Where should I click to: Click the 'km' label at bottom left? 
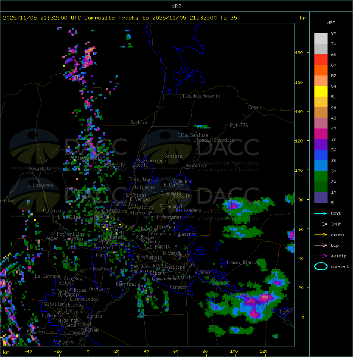(6, 352)
